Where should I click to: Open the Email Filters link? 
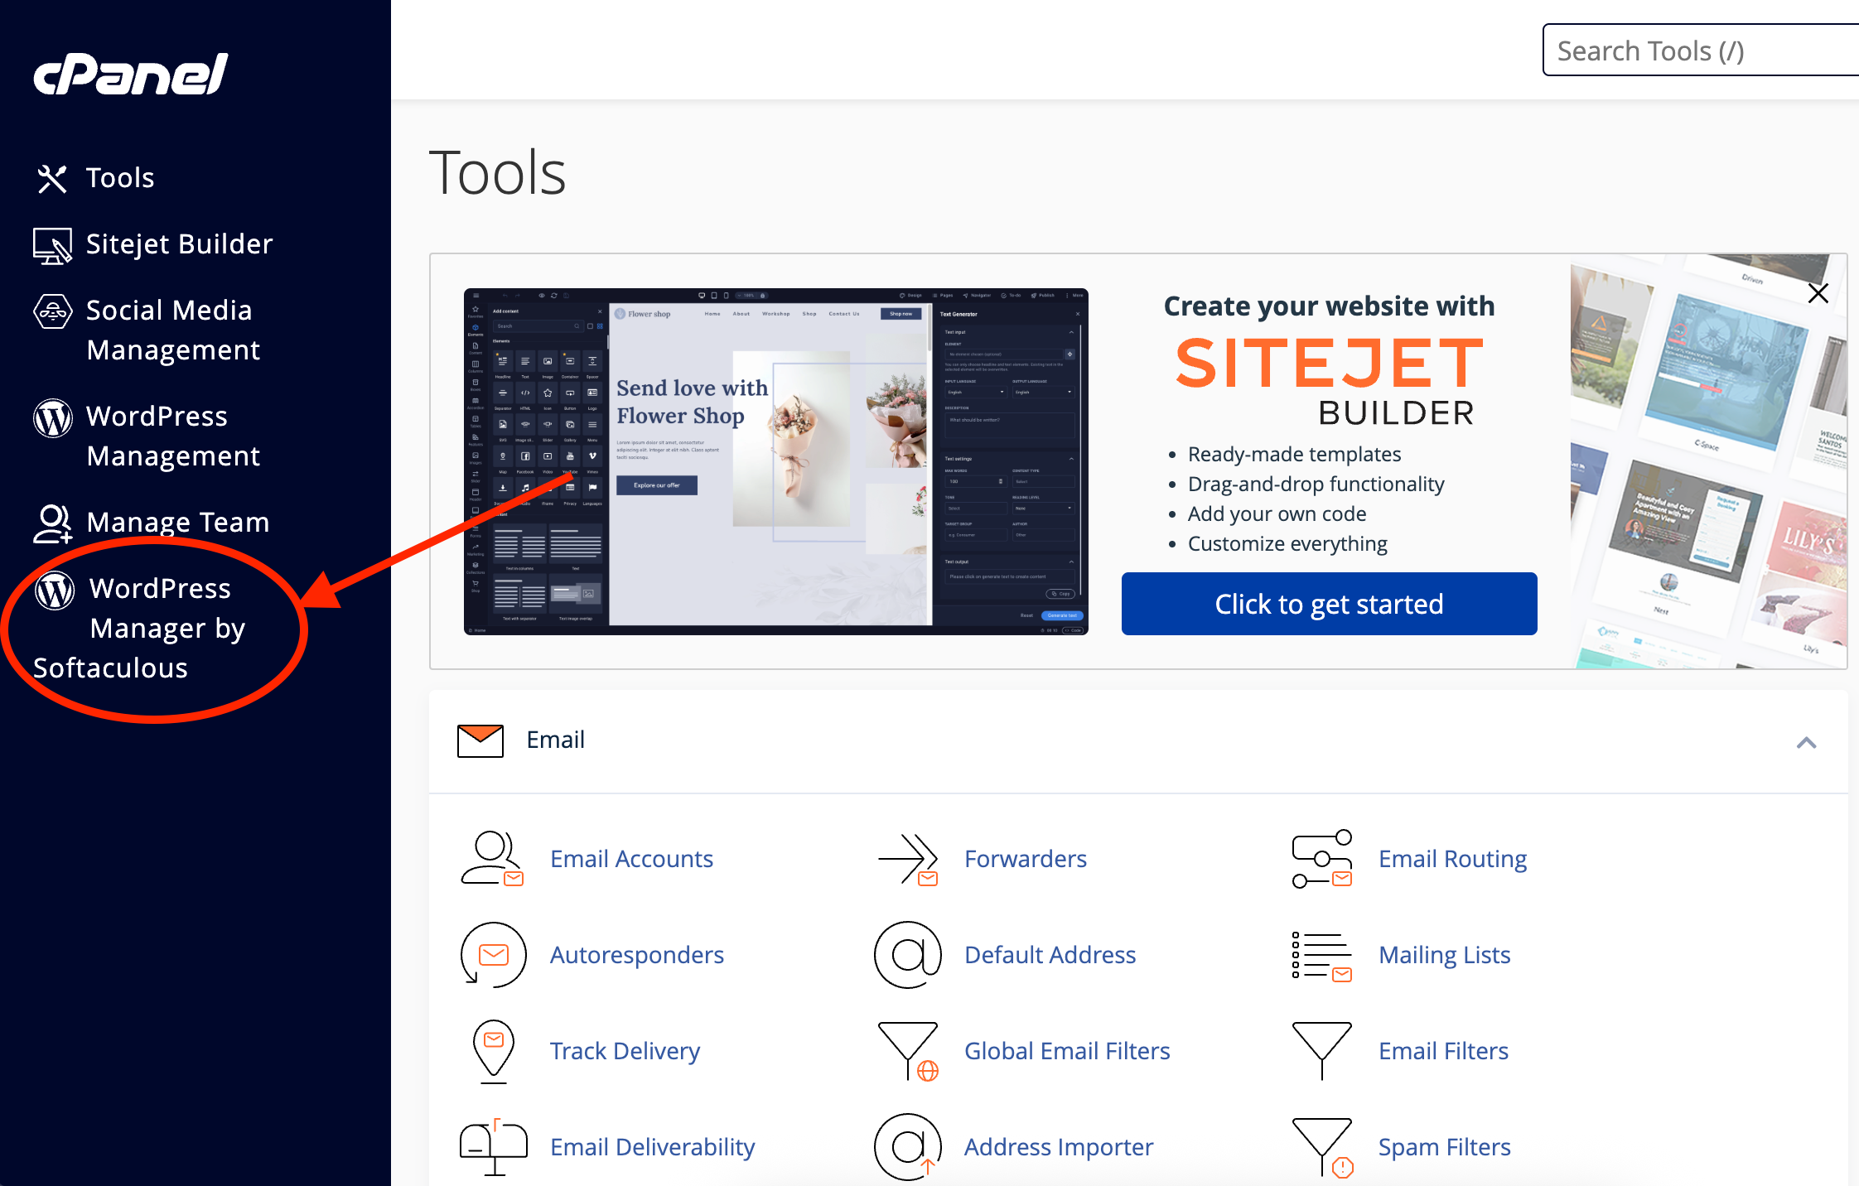(x=1444, y=1051)
